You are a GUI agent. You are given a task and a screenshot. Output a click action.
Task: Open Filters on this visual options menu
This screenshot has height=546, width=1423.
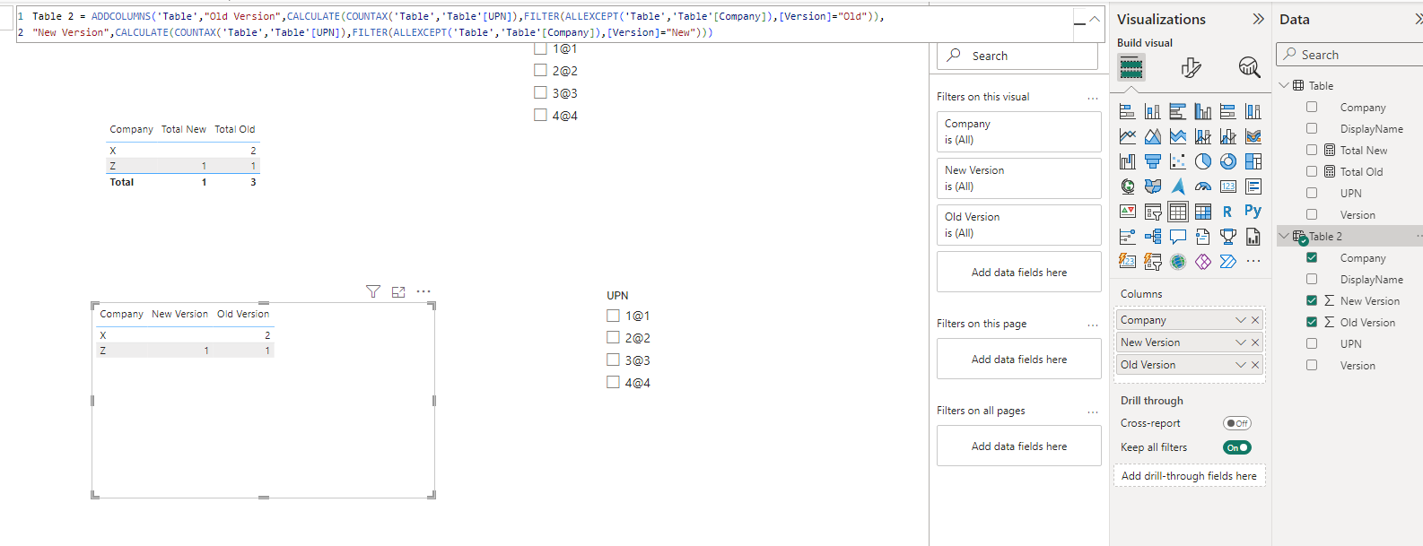1092,98
